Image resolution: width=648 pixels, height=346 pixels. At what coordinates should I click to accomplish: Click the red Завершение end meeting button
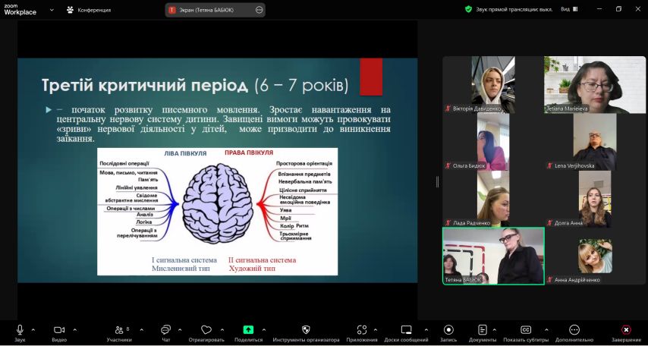[x=626, y=330]
